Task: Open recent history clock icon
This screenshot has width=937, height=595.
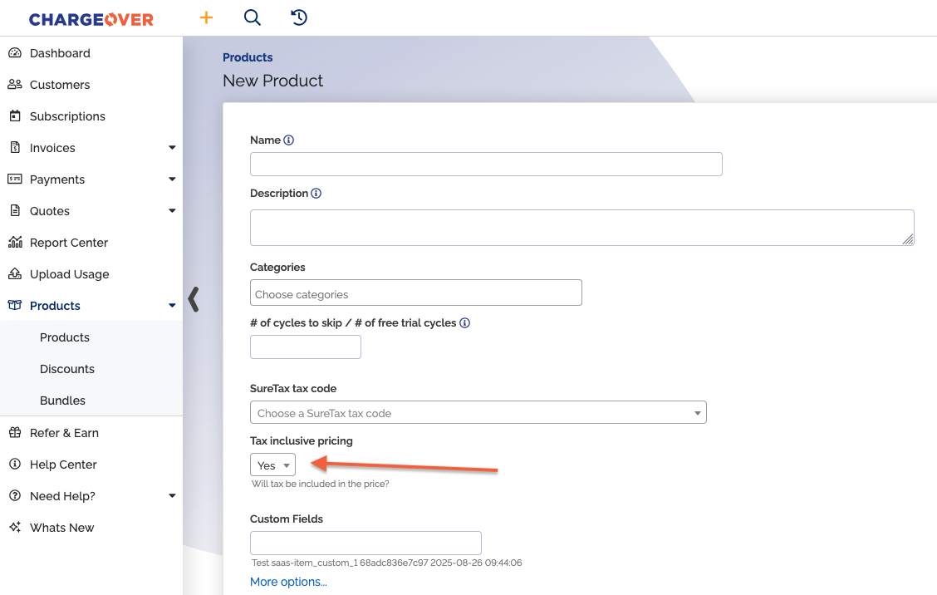Action: pyautogui.click(x=299, y=17)
